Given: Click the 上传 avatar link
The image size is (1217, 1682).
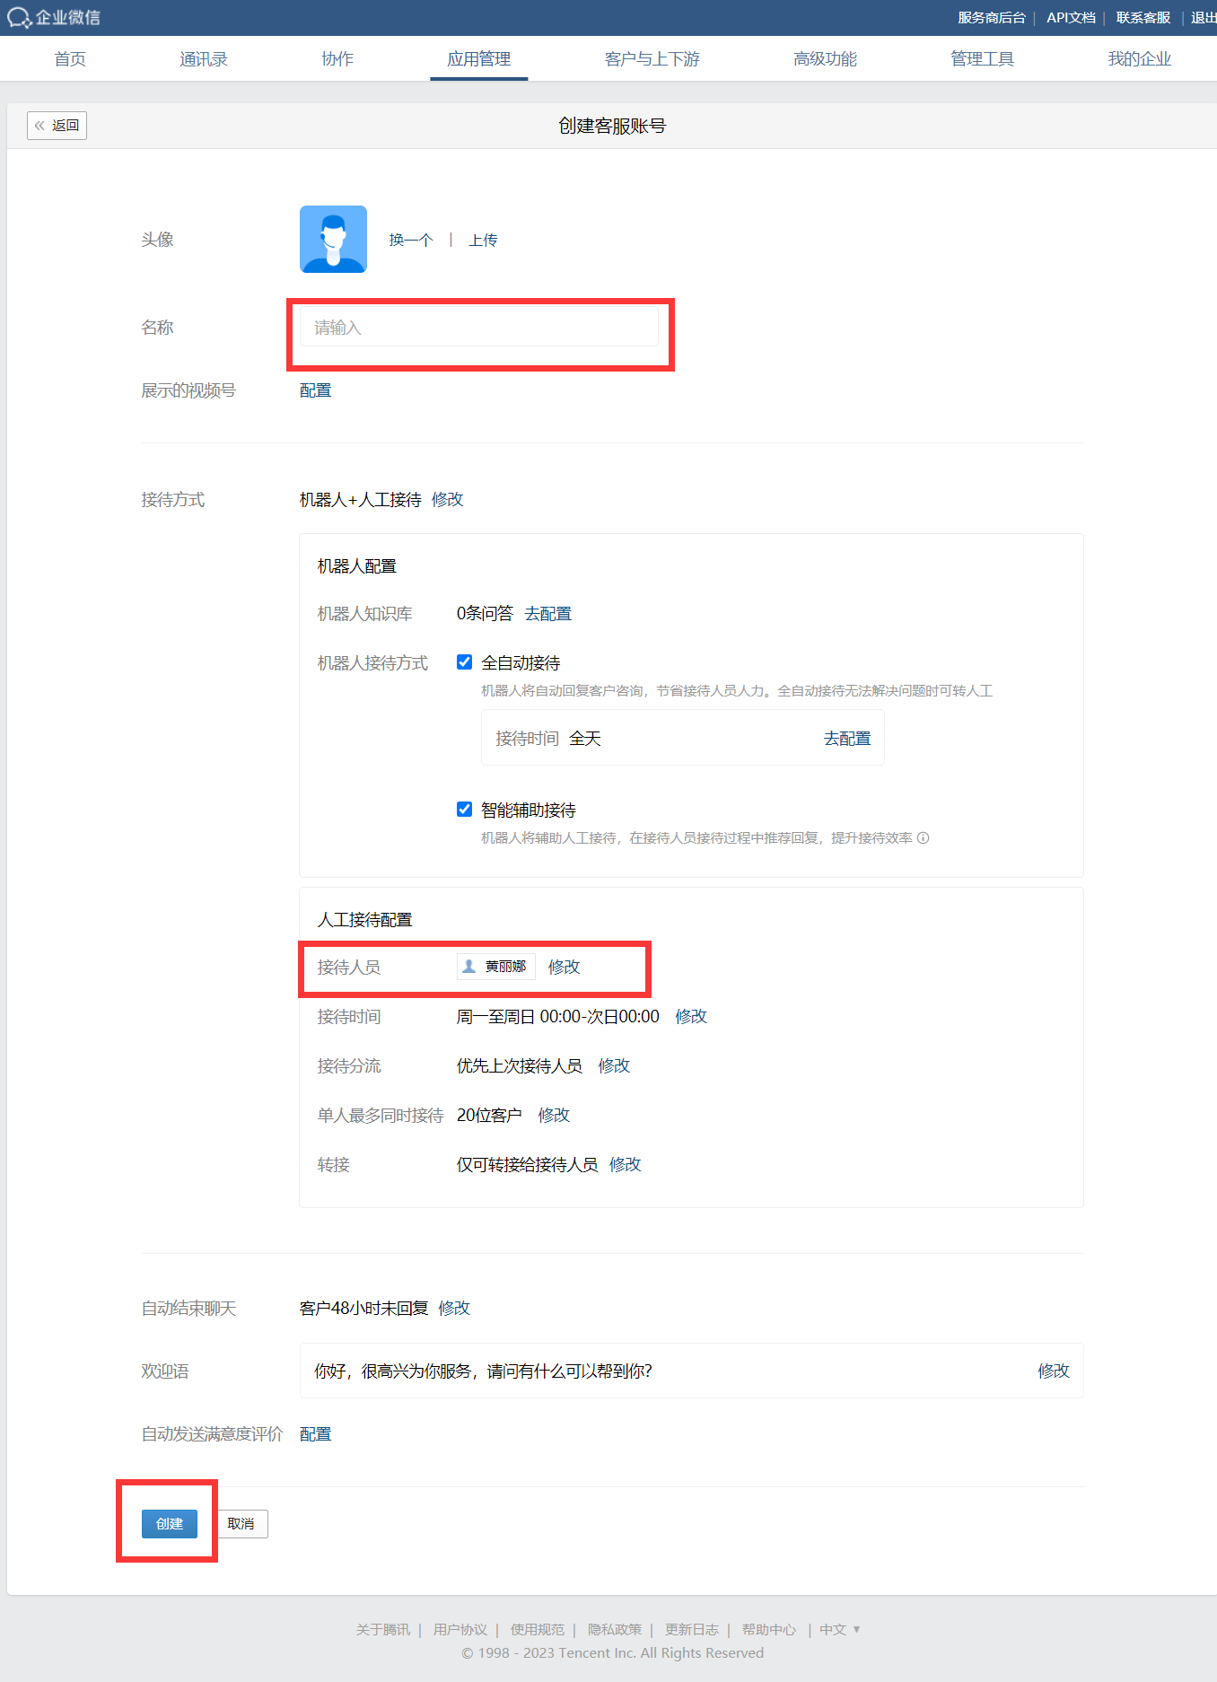Looking at the screenshot, I should pyautogui.click(x=483, y=240).
